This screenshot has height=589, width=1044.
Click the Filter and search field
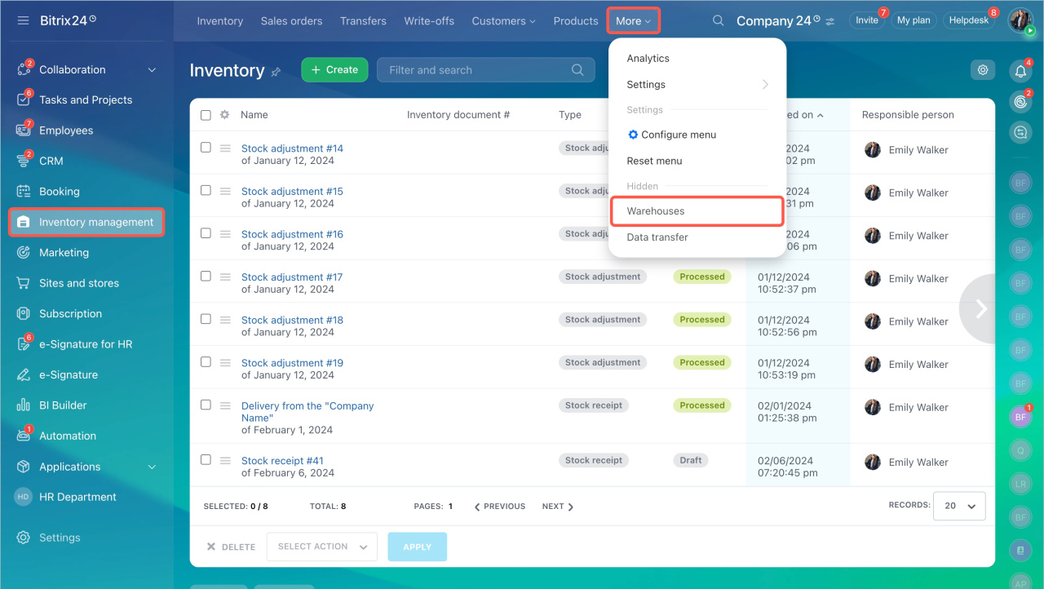click(486, 70)
